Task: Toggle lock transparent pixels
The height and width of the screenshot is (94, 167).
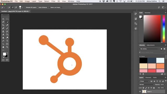Action: coord(143,88)
